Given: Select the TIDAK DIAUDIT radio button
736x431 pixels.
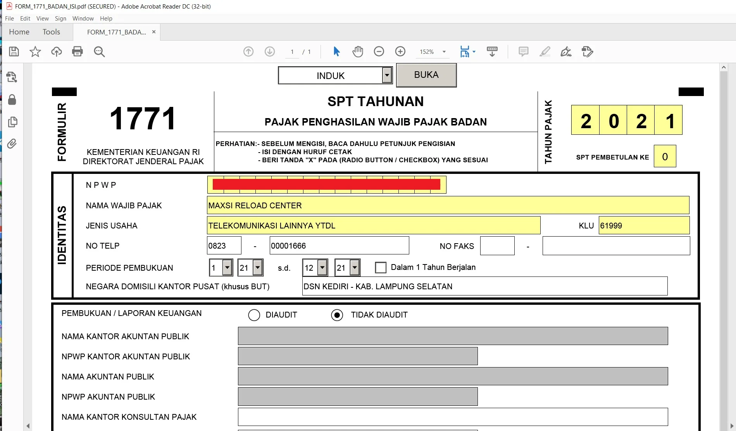Looking at the screenshot, I should coord(337,315).
